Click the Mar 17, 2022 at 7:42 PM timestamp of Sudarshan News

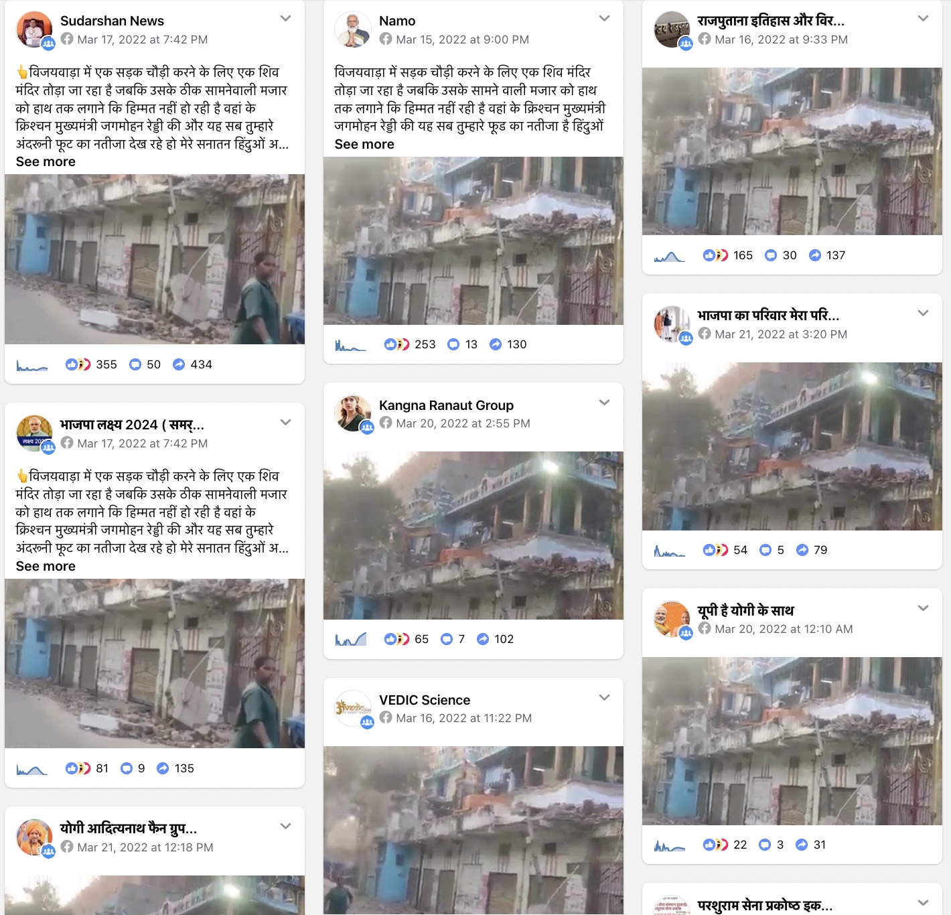point(142,40)
